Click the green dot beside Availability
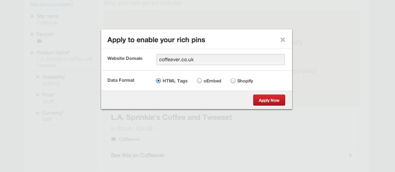Screen dimensions: 395x172 pos(38,77)
